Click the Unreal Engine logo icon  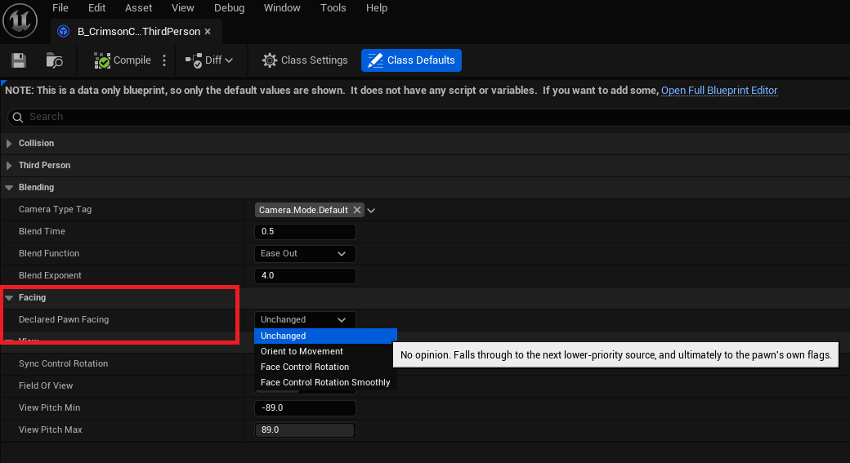click(x=20, y=20)
